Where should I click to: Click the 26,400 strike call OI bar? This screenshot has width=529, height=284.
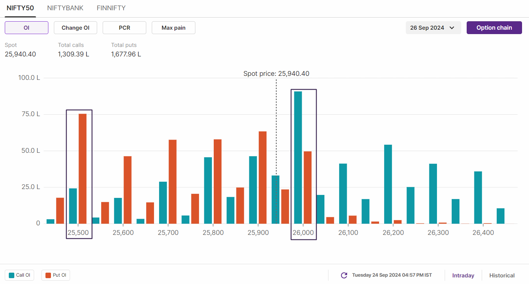(478, 198)
